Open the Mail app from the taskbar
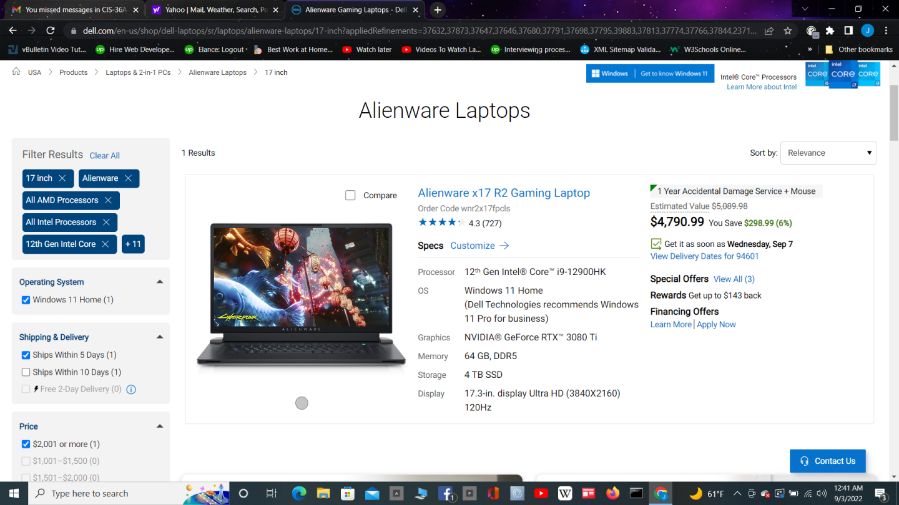 [372, 493]
